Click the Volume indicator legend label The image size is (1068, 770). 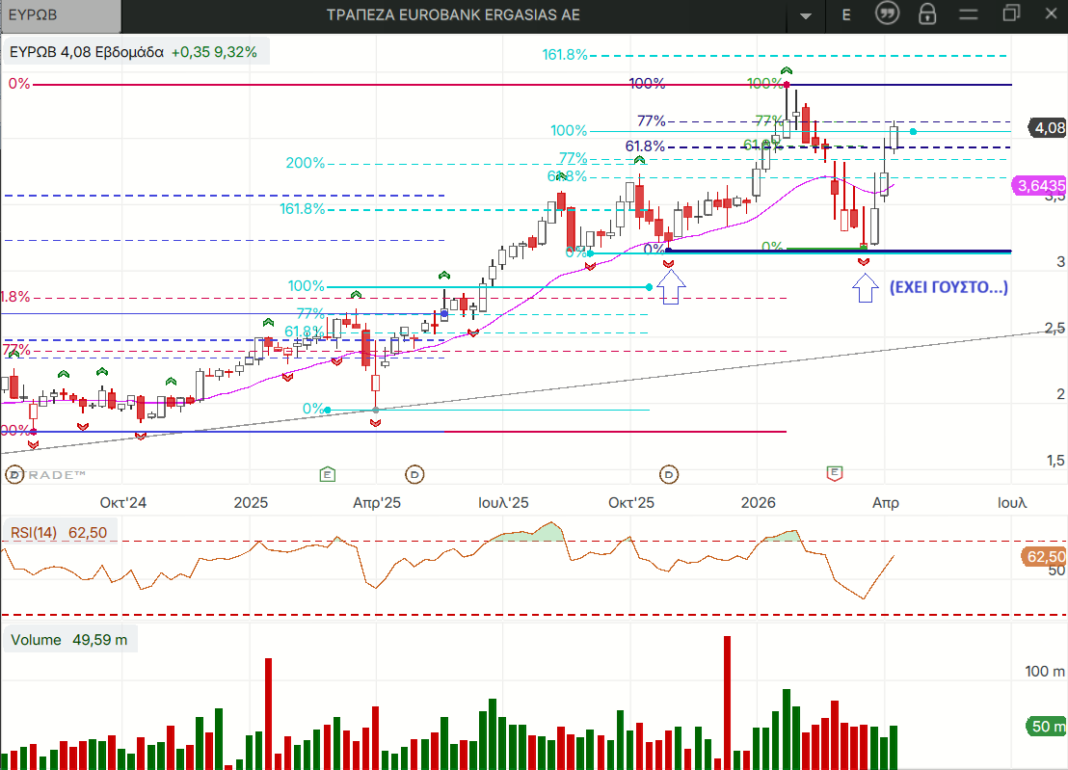[x=69, y=640]
